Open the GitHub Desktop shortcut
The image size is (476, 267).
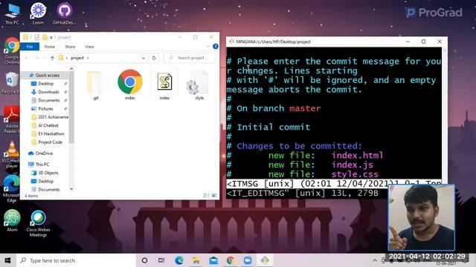(64, 13)
